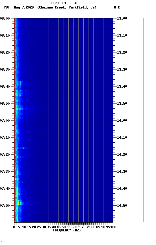Click the '07:50' PDT time label
The image size is (156, 245).
click(5, 206)
